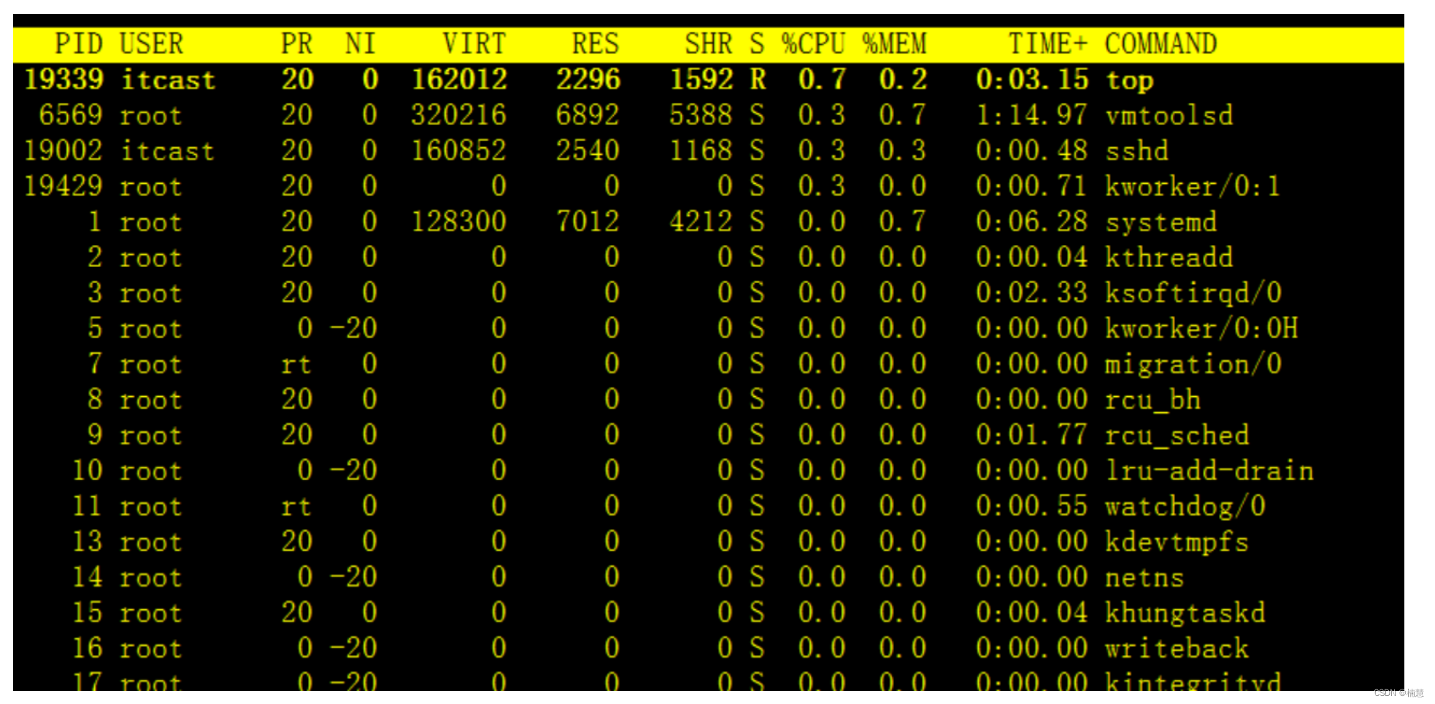This screenshot has height=704, width=1435.
Task: Click TIME+ value 0:02.33
Action: coord(1032,293)
